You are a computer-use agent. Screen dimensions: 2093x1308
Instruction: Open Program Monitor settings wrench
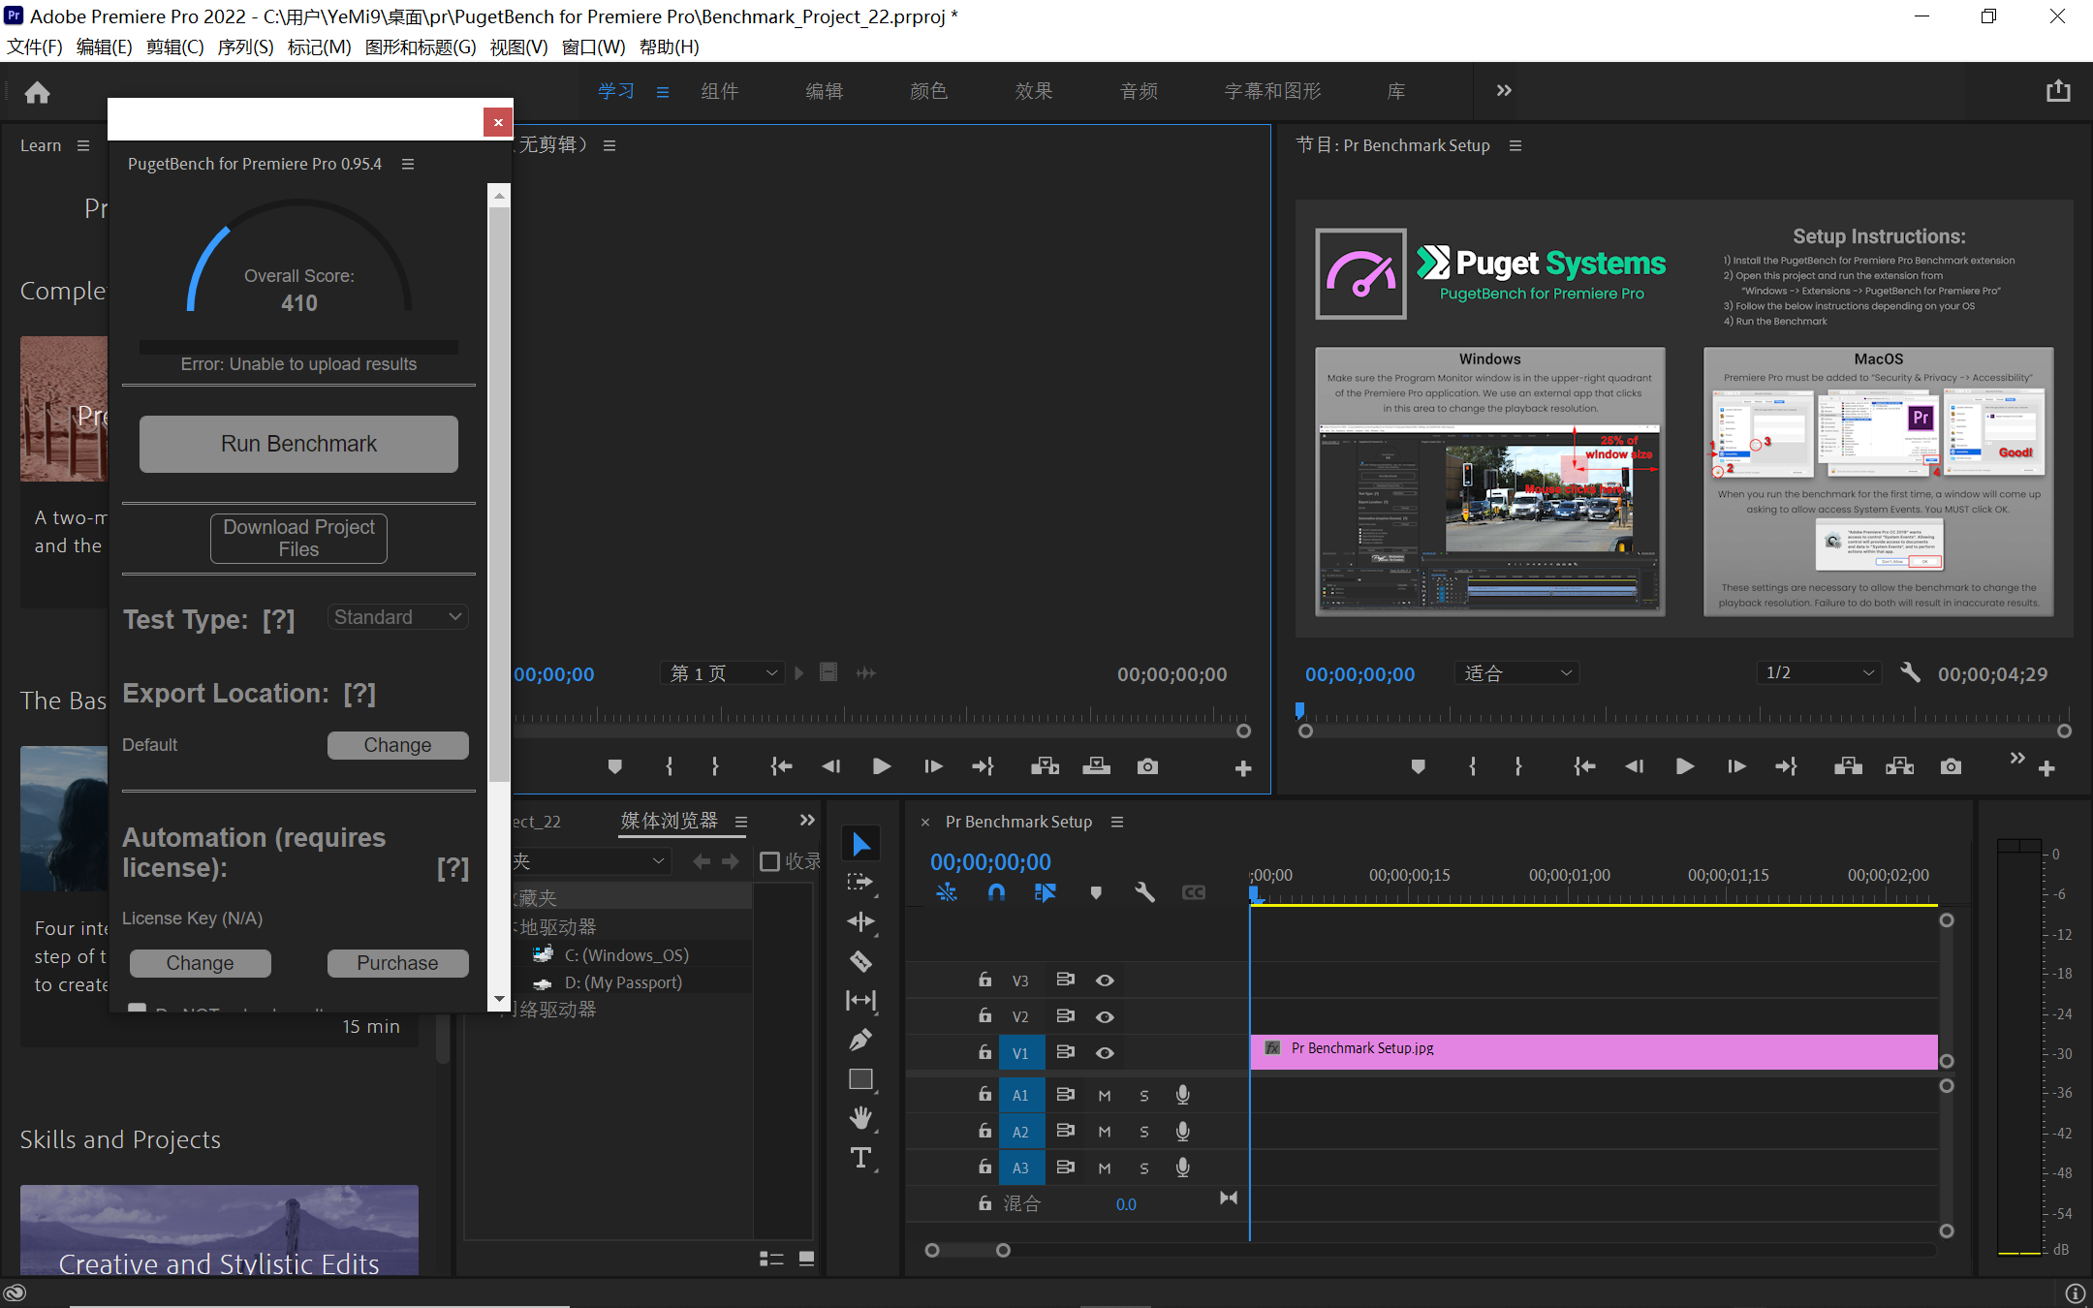(x=1910, y=672)
